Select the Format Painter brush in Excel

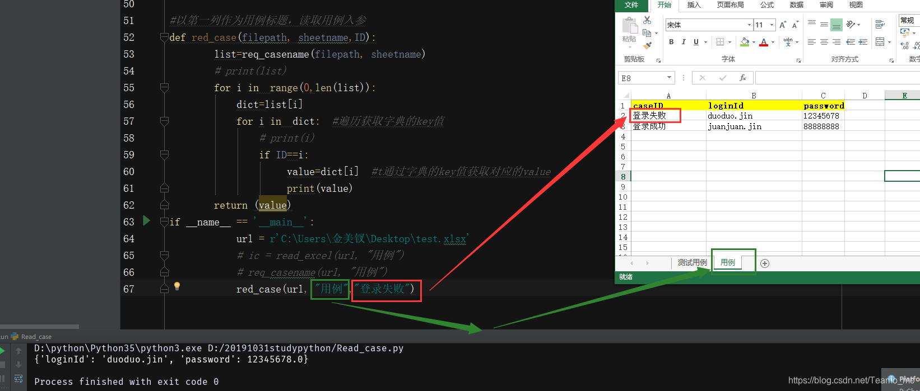click(647, 45)
